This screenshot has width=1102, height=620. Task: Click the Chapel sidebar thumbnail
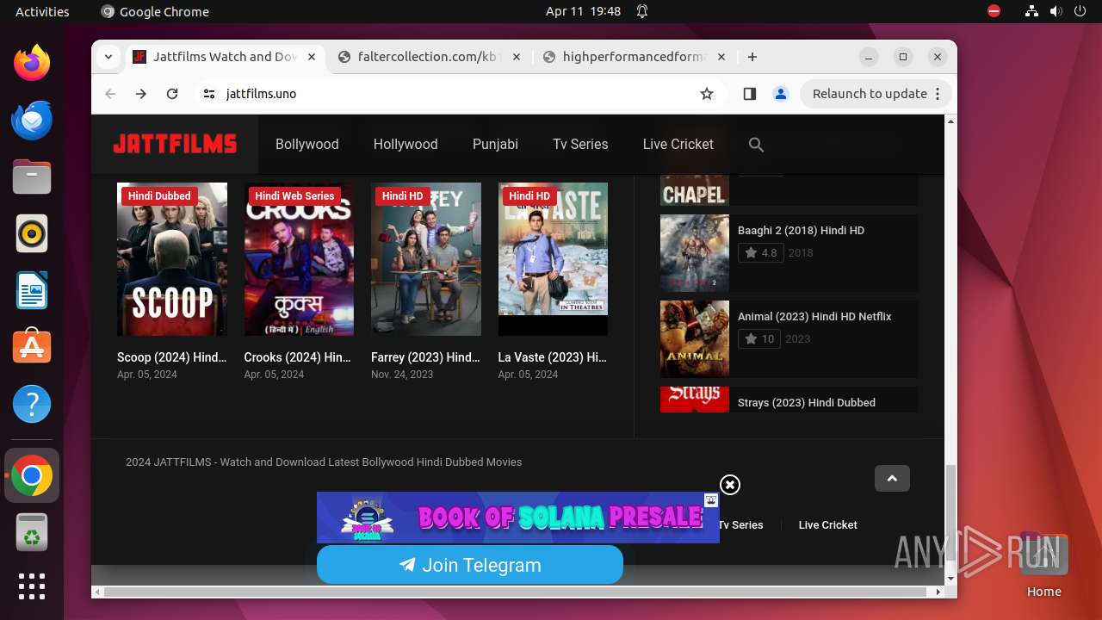(x=695, y=189)
